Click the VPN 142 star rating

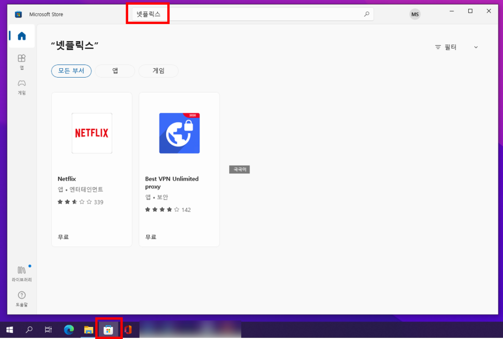[x=168, y=210]
